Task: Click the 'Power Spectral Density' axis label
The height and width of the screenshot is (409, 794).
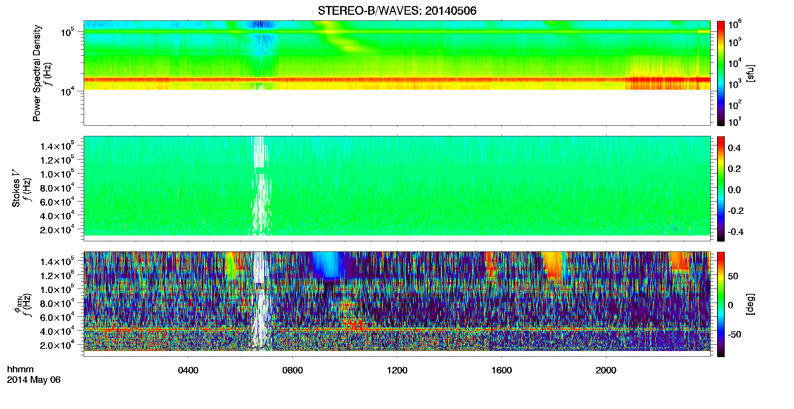Action: [37, 73]
